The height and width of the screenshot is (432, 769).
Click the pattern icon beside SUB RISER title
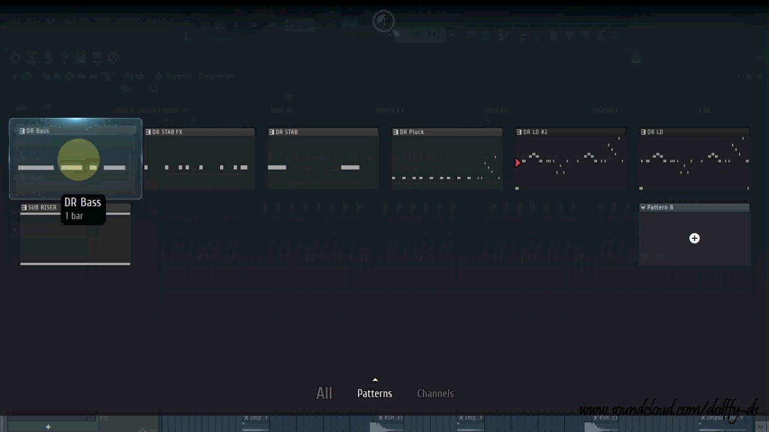(24, 208)
